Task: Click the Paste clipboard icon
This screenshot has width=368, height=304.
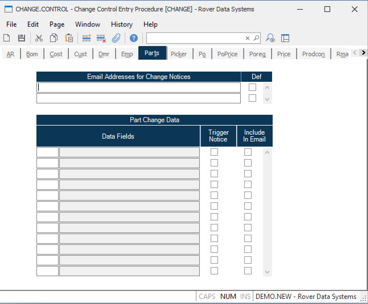Action: tap(69, 38)
